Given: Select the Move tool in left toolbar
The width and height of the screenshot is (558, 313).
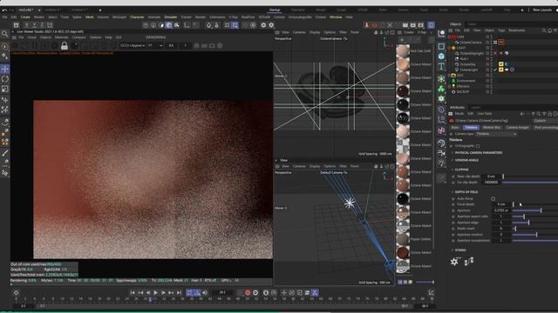Looking at the screenshot, I should coord(5,69).
